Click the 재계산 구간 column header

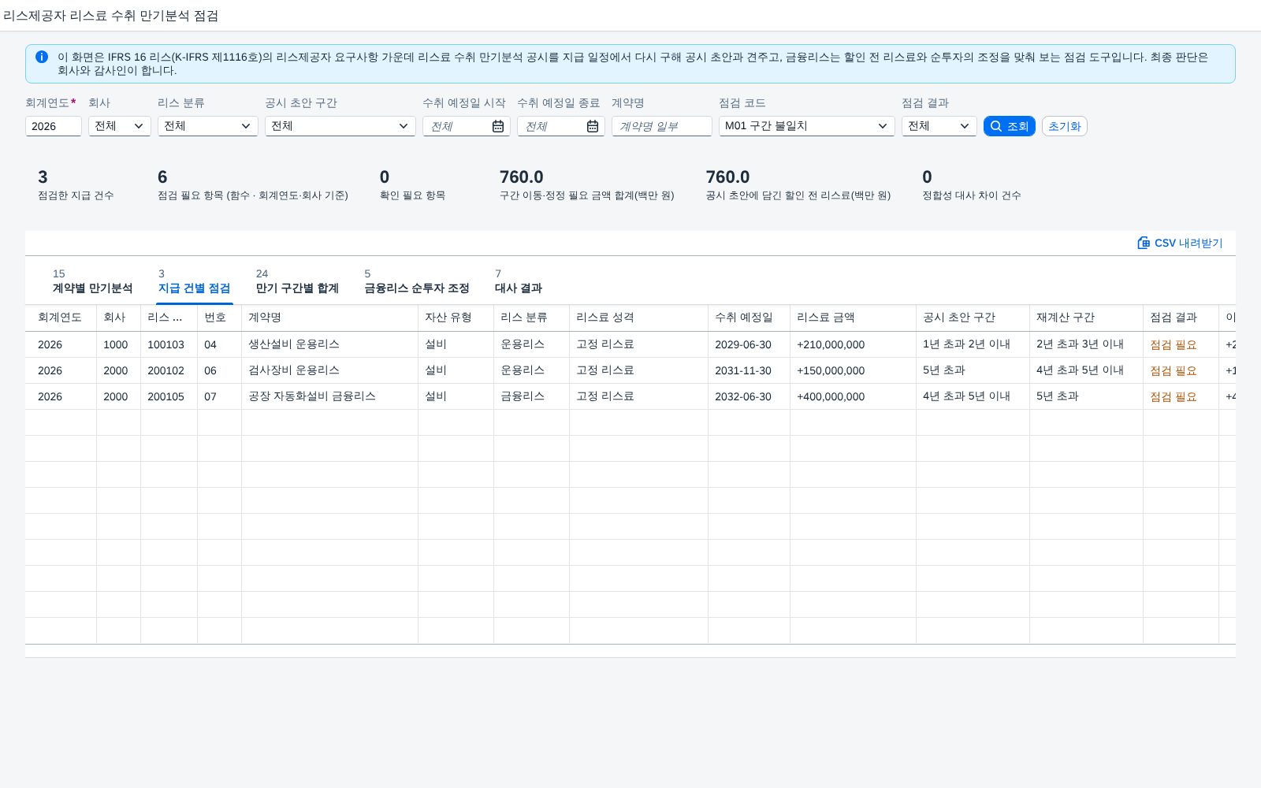(1086, 318)
